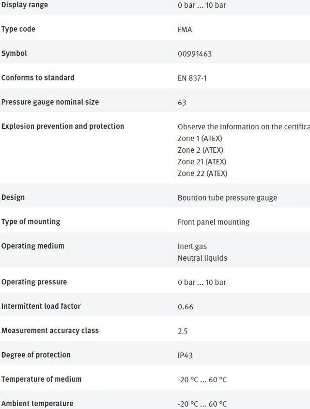
Task: Click the Inert gas operating medium
Action: pyautogui.click(x=192, y=246)
